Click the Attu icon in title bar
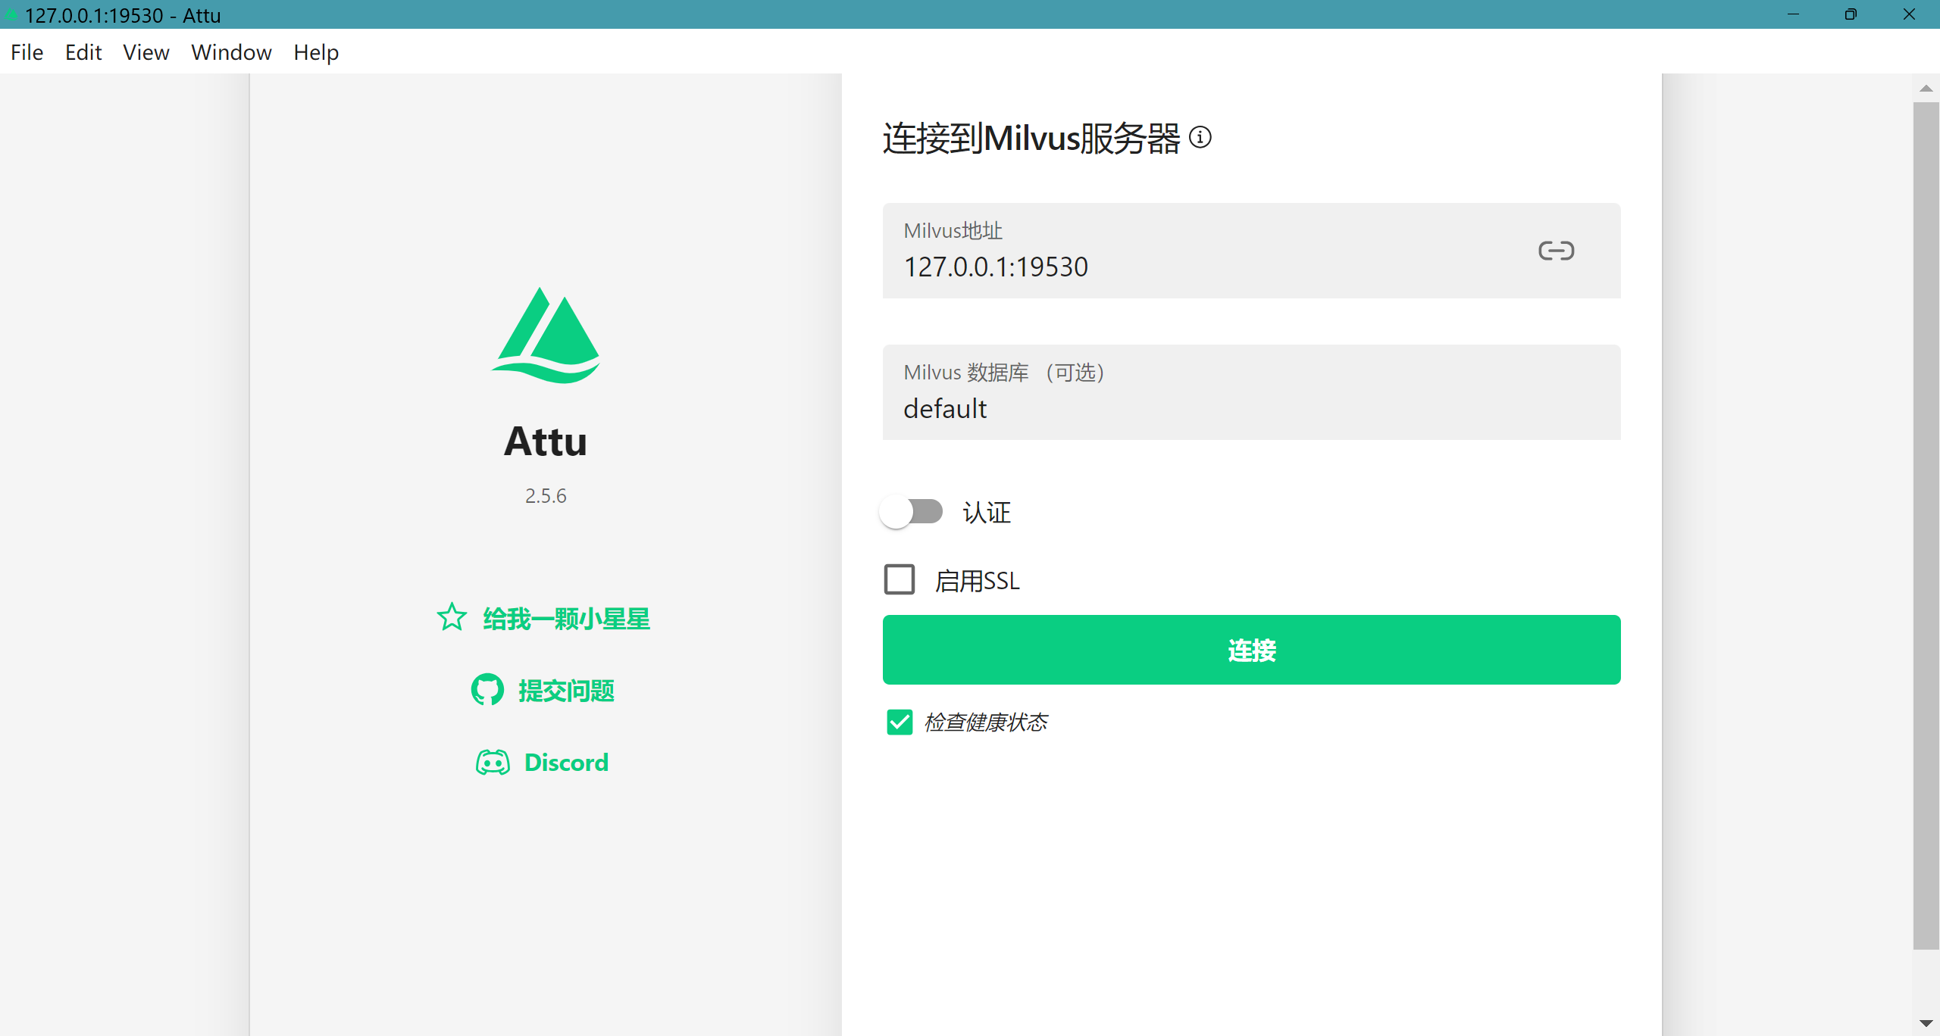 (11, 14)
